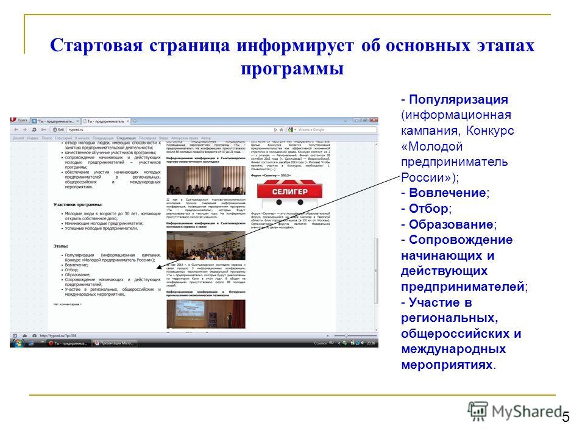Click the Этапы heading

click(60, 246)
